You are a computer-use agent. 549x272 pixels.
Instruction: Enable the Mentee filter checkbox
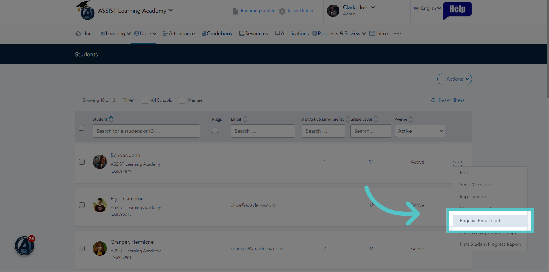(x=182, y=100)
